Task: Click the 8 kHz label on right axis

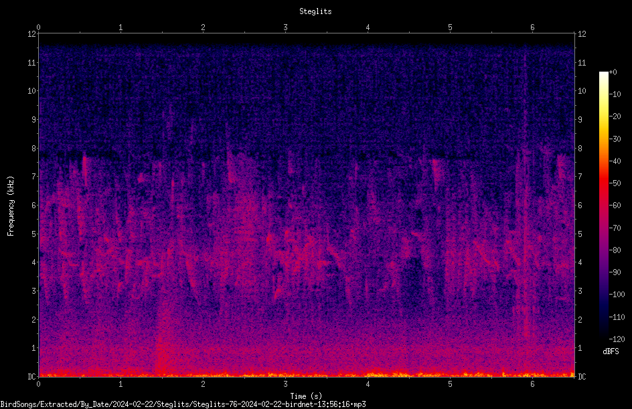Action: (580, 149)
